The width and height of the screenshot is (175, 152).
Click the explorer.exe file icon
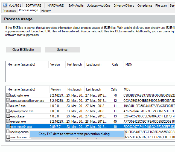8,122
